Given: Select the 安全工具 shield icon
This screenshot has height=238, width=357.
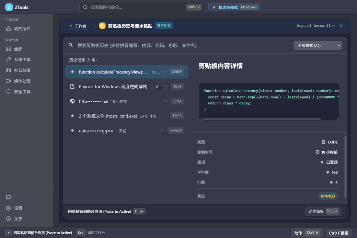Looking at the screenshot, I should pos(9,91).
